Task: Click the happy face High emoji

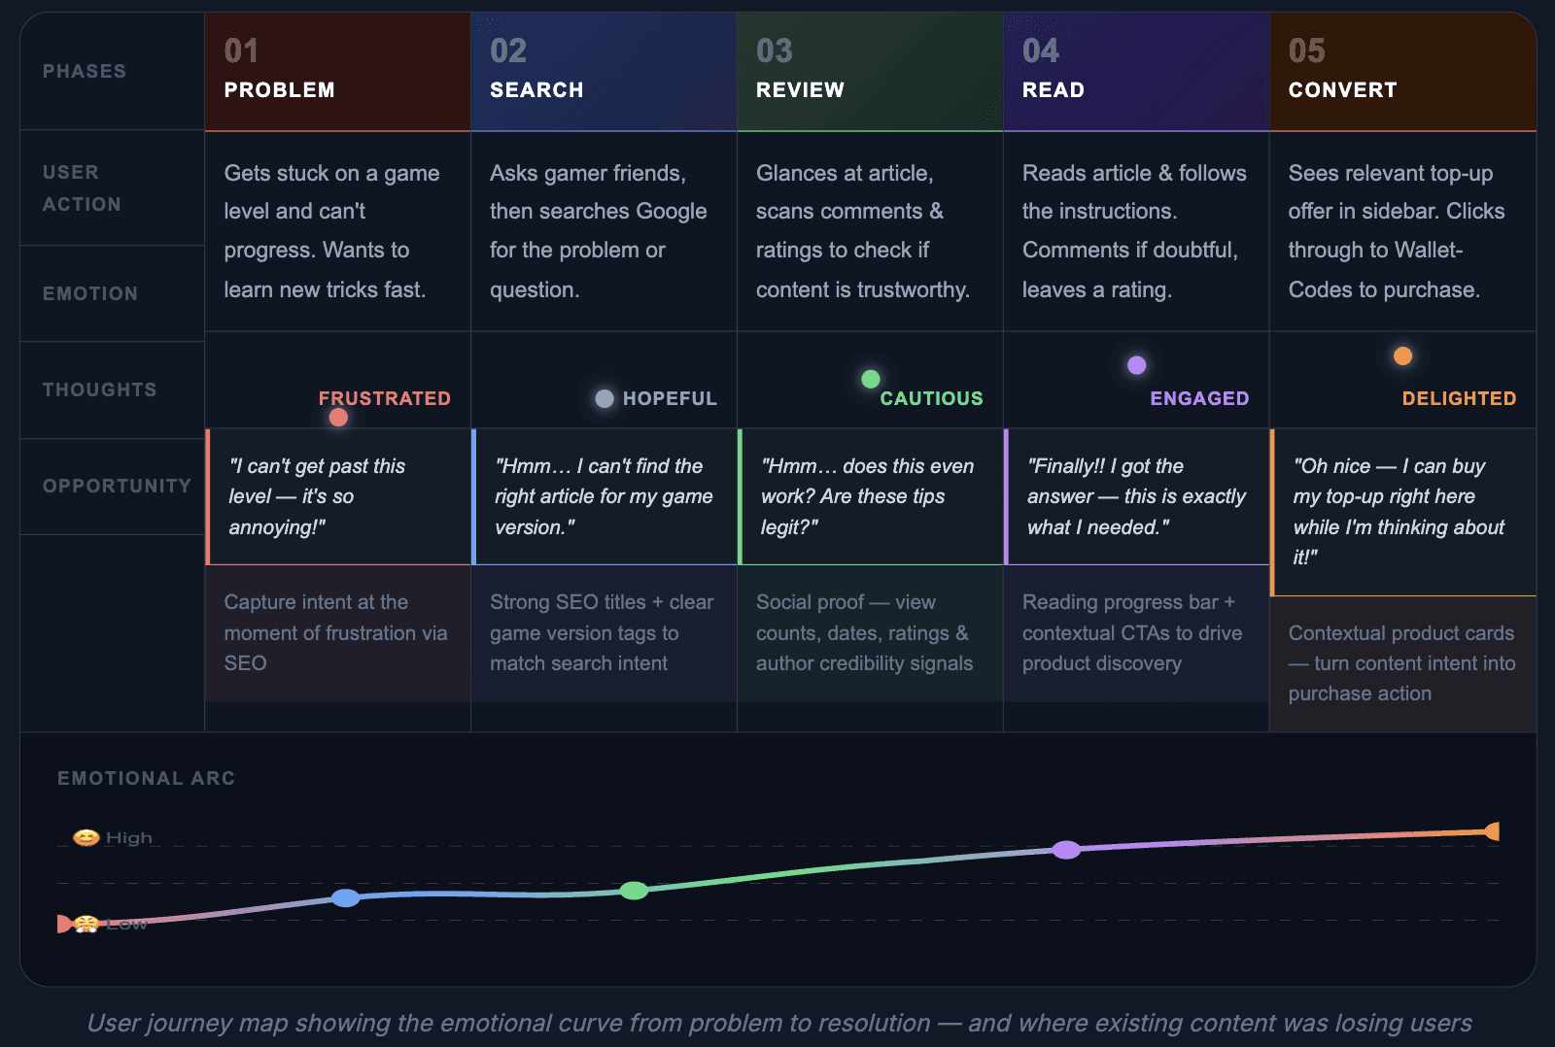Action: click(86, 837)
